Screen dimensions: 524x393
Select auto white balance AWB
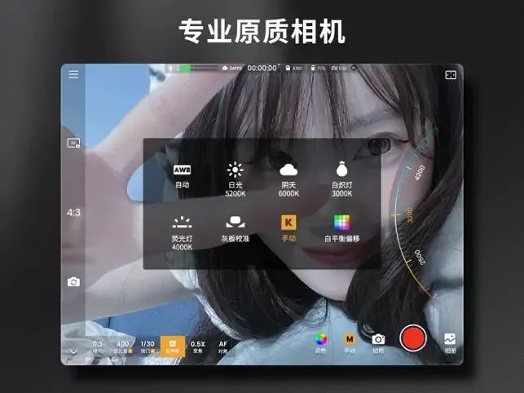point(182,176)
